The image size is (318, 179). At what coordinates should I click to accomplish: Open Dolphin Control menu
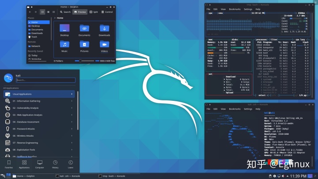click(107, 12)
